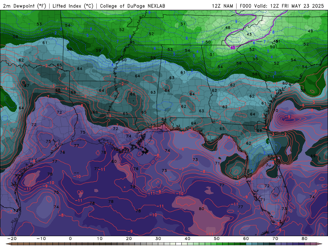This screenshot has width=328, height=246.
Task: Click "College of DuPage NEXLAB" header text
Action: coord(132,6)
